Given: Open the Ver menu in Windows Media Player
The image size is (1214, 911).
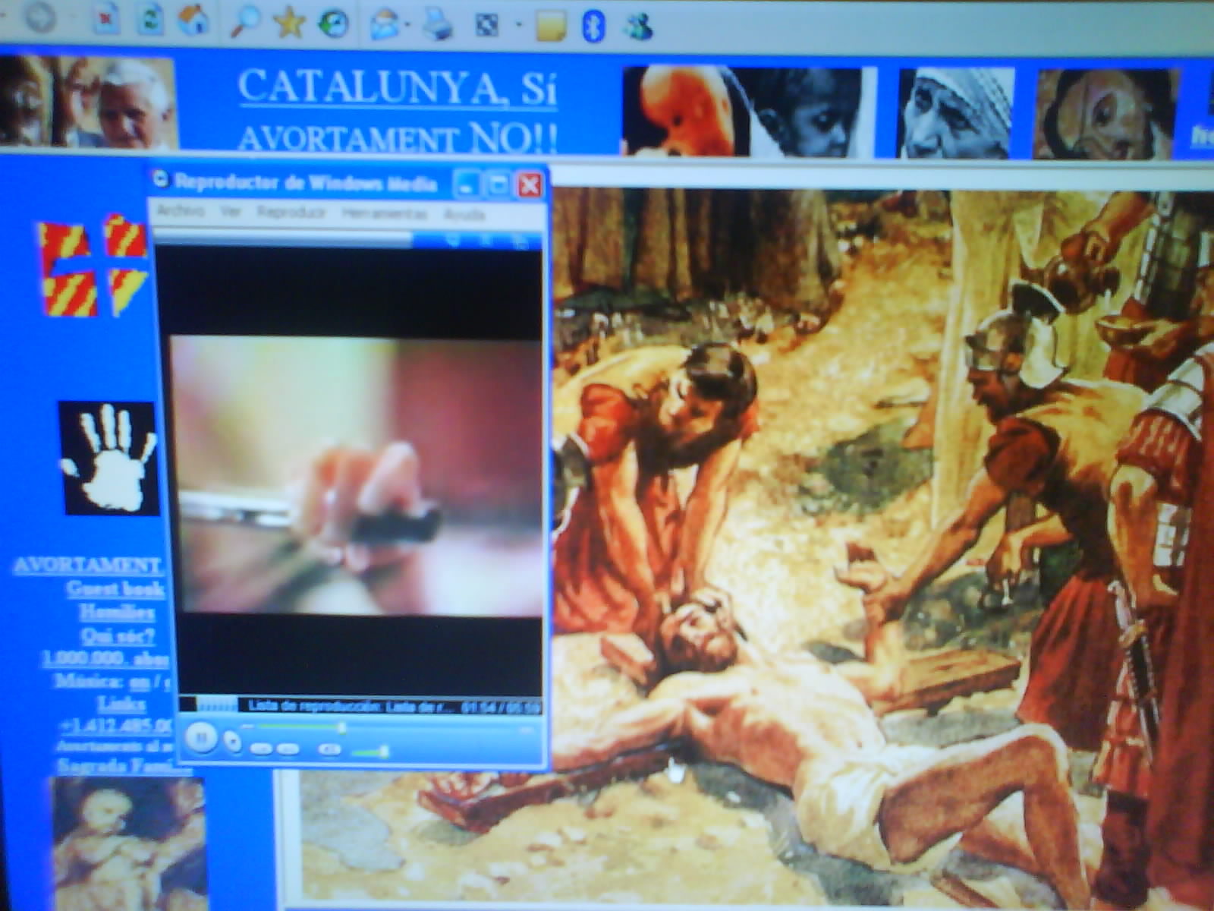Looking at the screenshot, I should click(231, 212).
